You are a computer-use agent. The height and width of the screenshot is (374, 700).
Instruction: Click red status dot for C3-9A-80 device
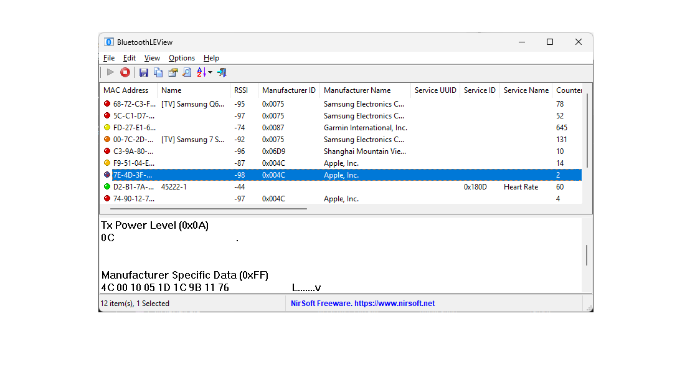tap(107, 151)
